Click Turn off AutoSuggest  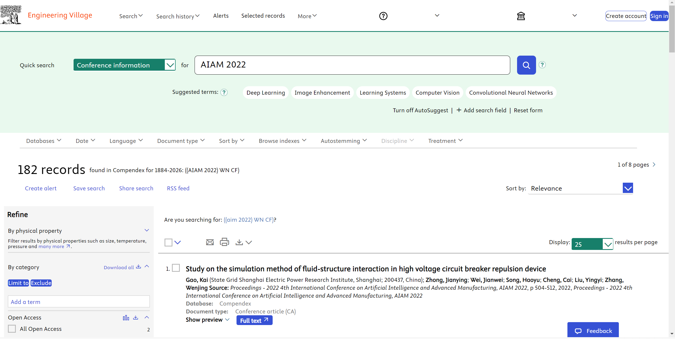tap(420, 110)
